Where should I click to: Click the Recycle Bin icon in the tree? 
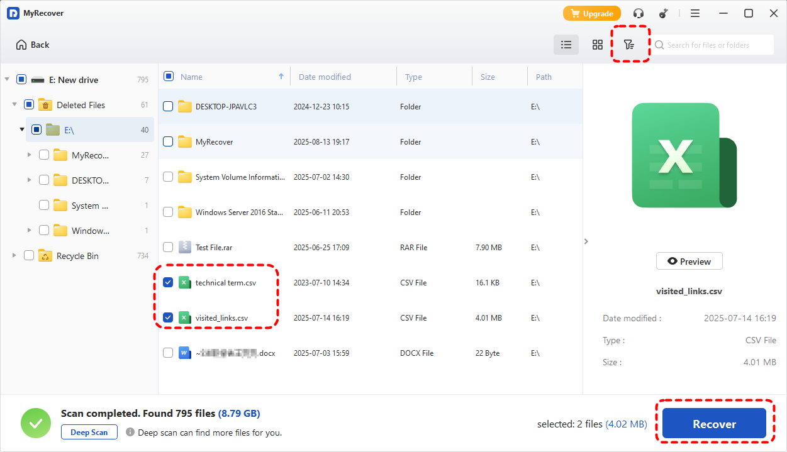coord(45,255)
